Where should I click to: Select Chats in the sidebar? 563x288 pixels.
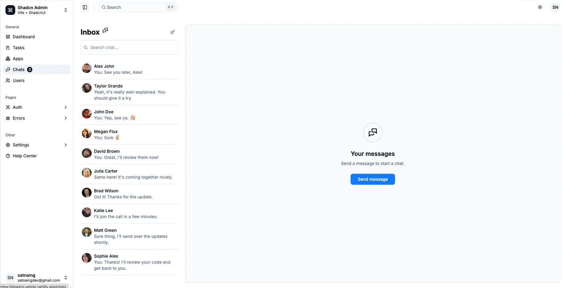coord(37,69)
